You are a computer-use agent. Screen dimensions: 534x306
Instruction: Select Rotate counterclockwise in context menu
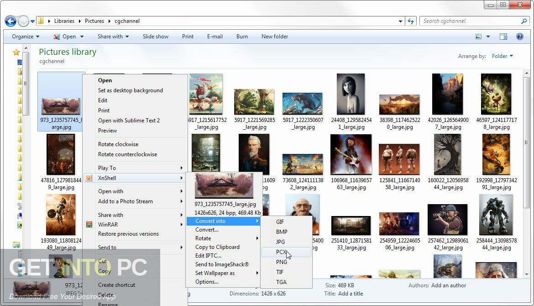127,154
